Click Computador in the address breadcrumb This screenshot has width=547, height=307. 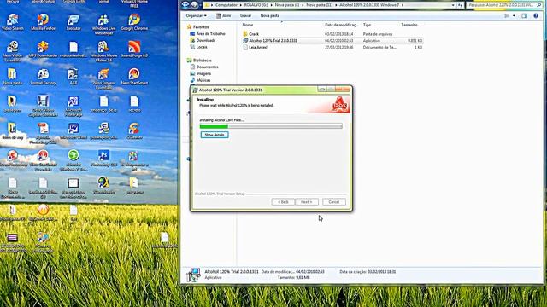click(x=226, y=5)
